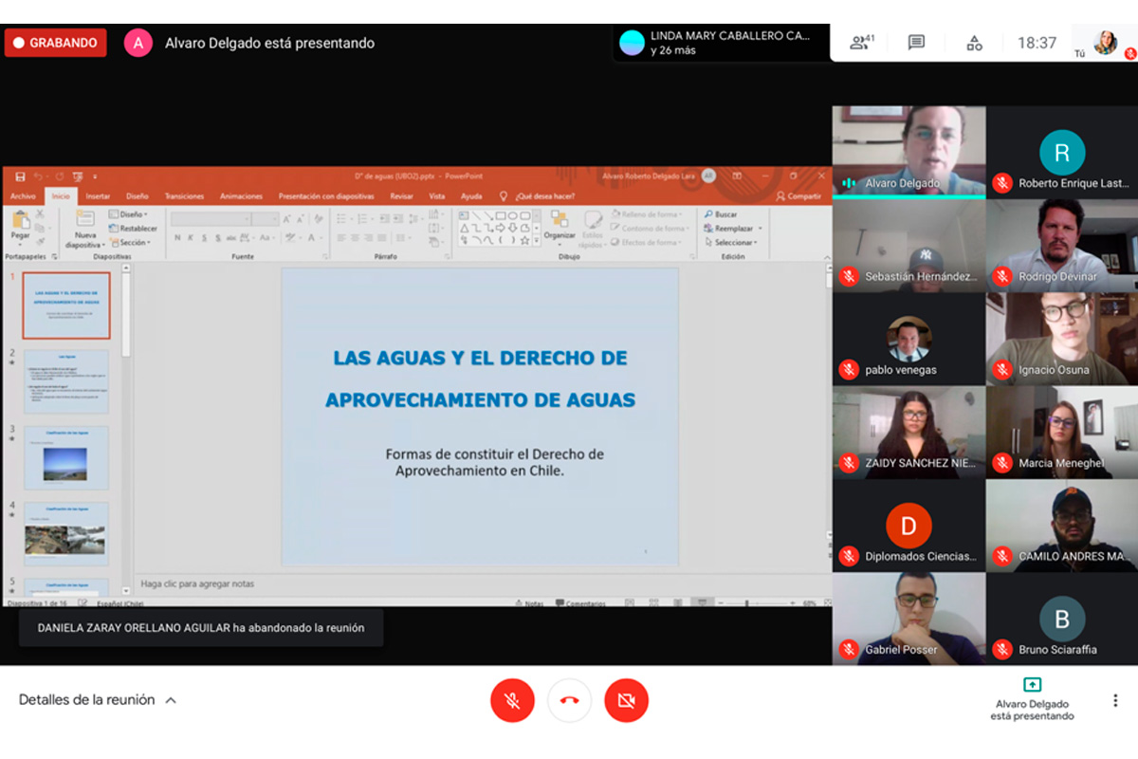Open the Efectos de forma dropdown

point(646,243)
